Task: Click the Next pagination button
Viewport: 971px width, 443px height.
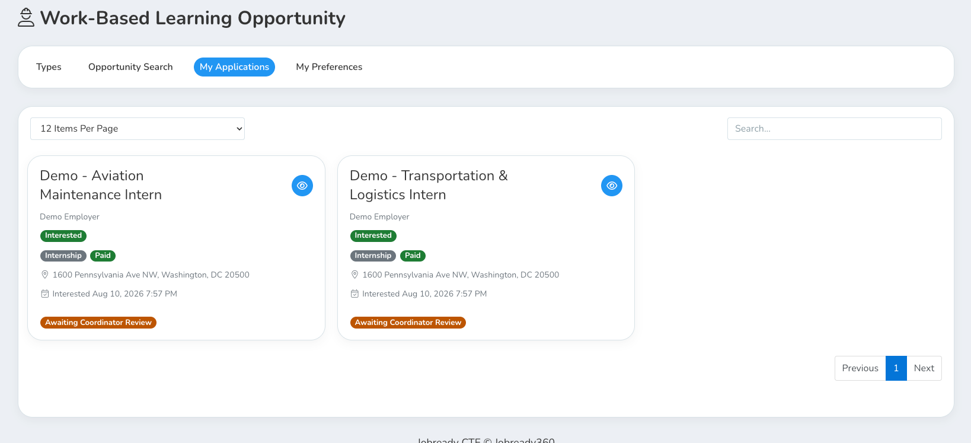Action: point(924,368)
